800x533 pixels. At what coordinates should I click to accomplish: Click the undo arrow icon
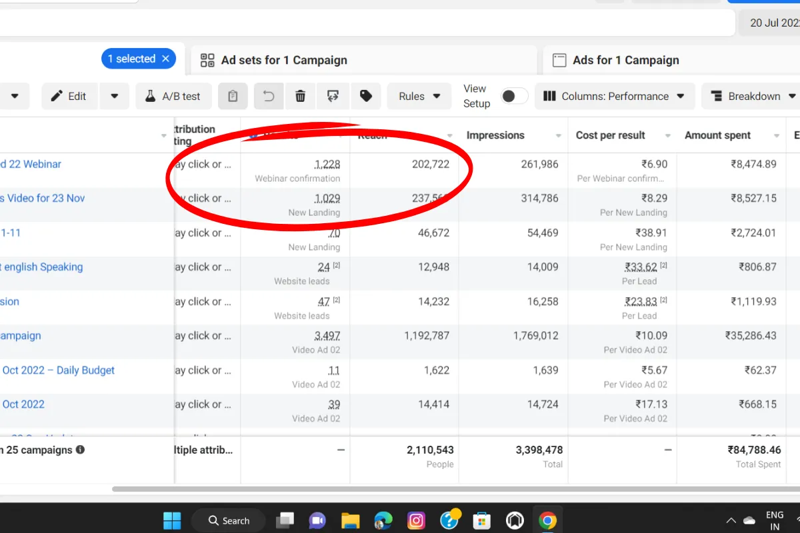269,97
